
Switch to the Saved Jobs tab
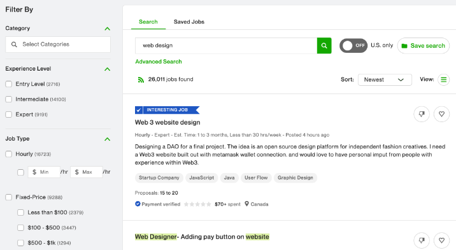189,22
